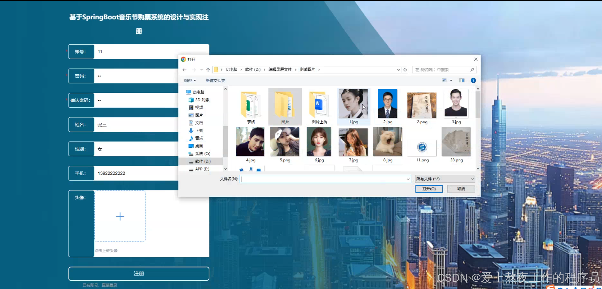
Task: Open recent locations dropdown arrow
Action: pyautogui.click(x=201, y=70)
